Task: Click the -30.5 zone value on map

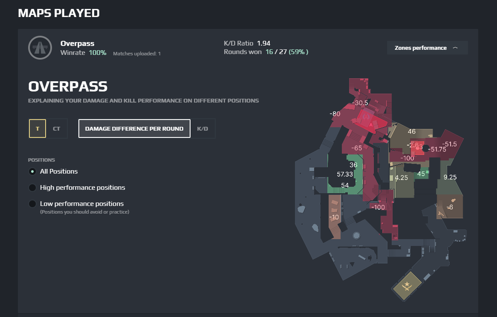Action: click(x=360, y=103)
